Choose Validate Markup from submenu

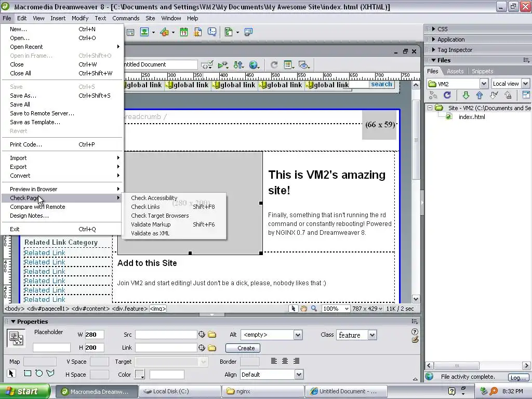click(174, 224)
